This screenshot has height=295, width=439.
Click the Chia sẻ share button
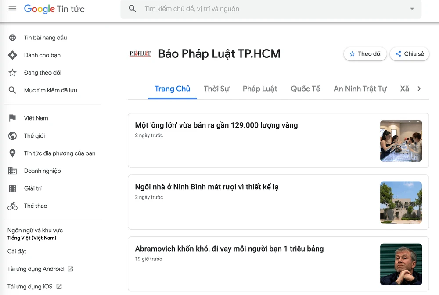409,54
